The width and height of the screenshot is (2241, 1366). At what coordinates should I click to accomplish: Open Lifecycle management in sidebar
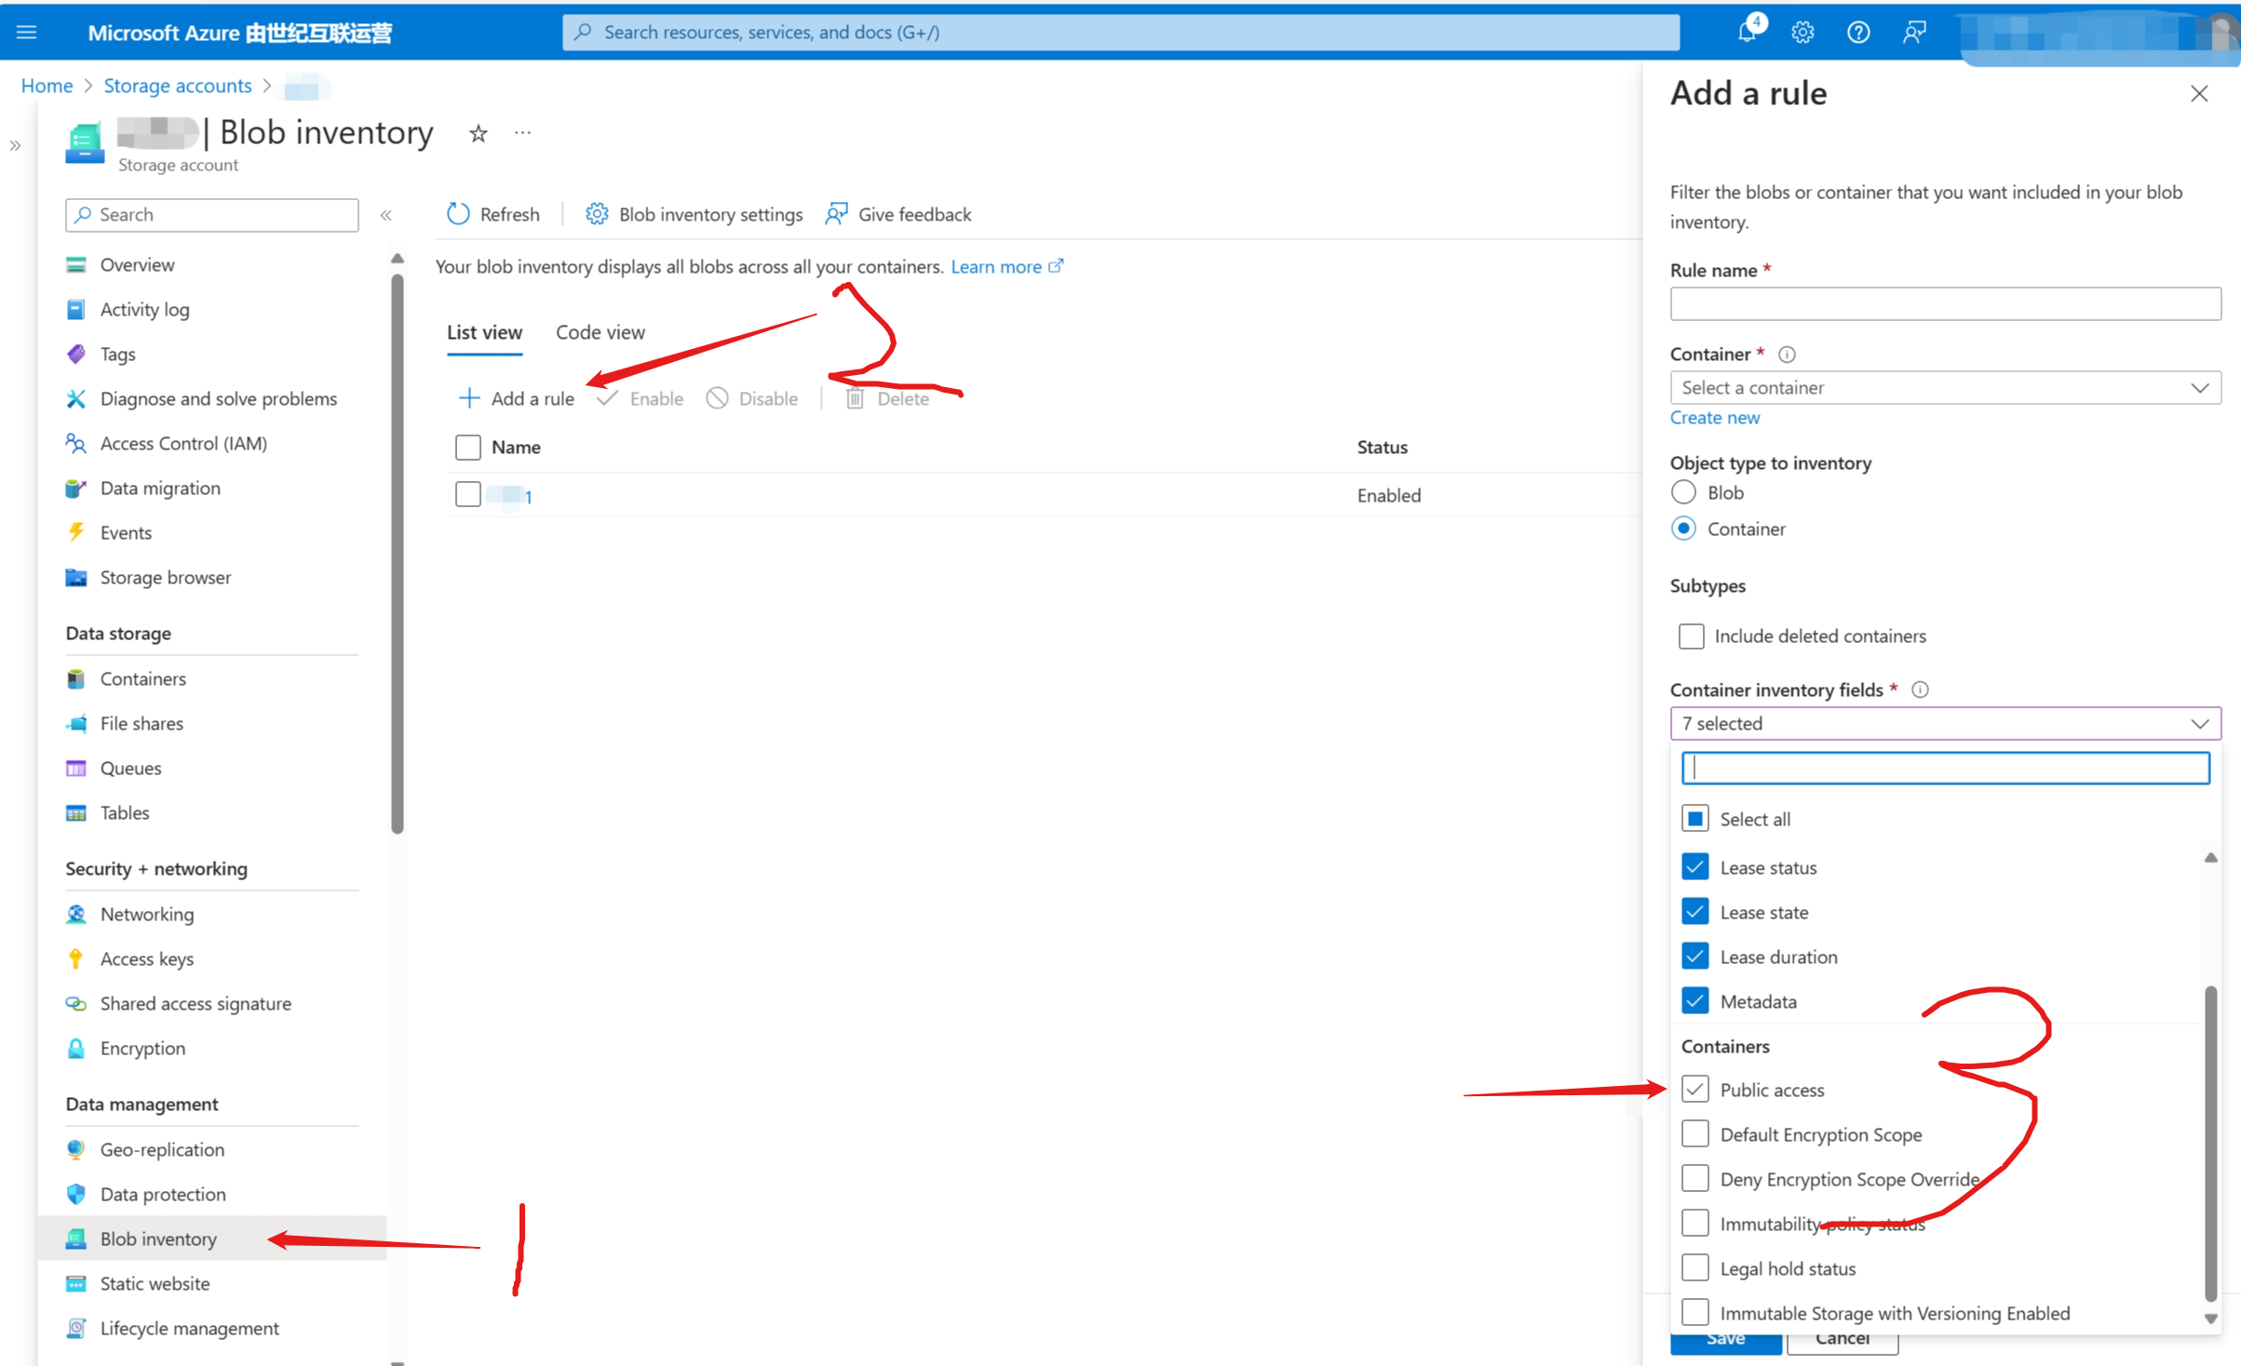(189, 1329)
